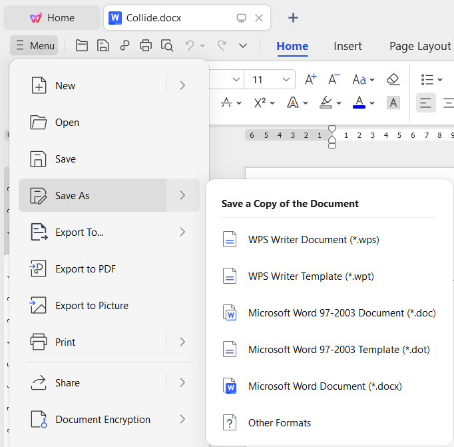Screen dimensions: 454x447
Task: Select Save in the file menu
Action: pos(109,159)
